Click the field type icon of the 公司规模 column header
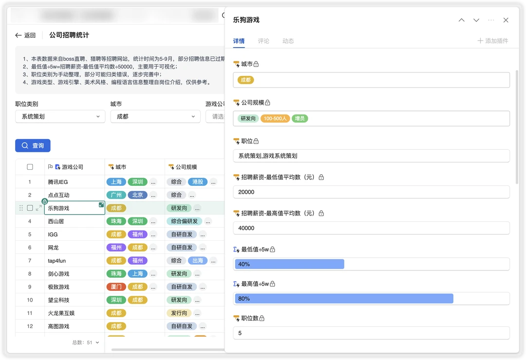This screenshot has width=526, height=360. (171, 167)
